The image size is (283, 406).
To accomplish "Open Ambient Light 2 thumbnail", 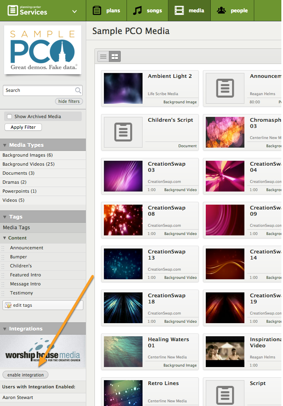I will click(123, 88).
